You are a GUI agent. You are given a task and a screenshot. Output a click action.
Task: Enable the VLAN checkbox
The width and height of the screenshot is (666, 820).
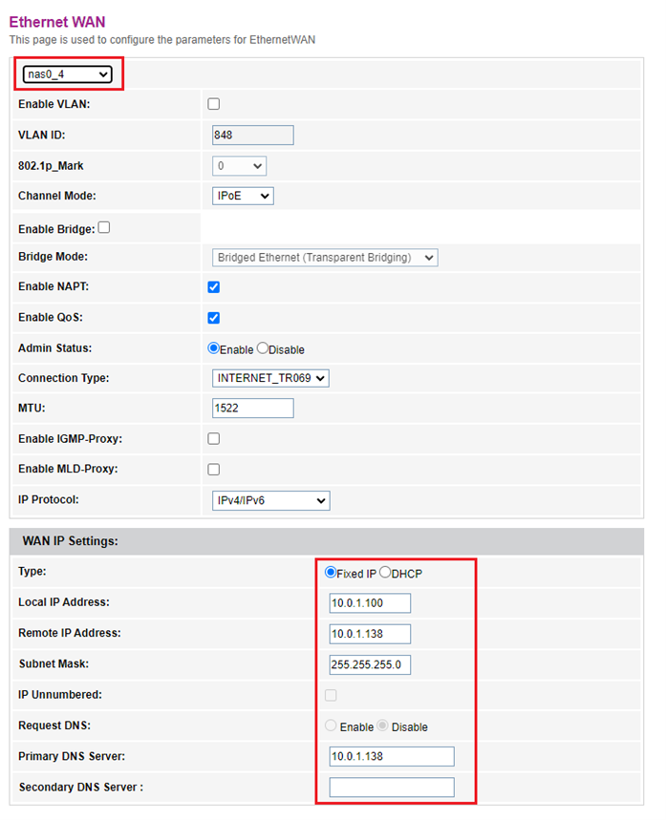[214, 104]
